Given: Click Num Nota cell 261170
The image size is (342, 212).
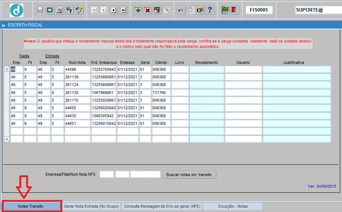Looking at the screenshot, I should click(77, 100).
